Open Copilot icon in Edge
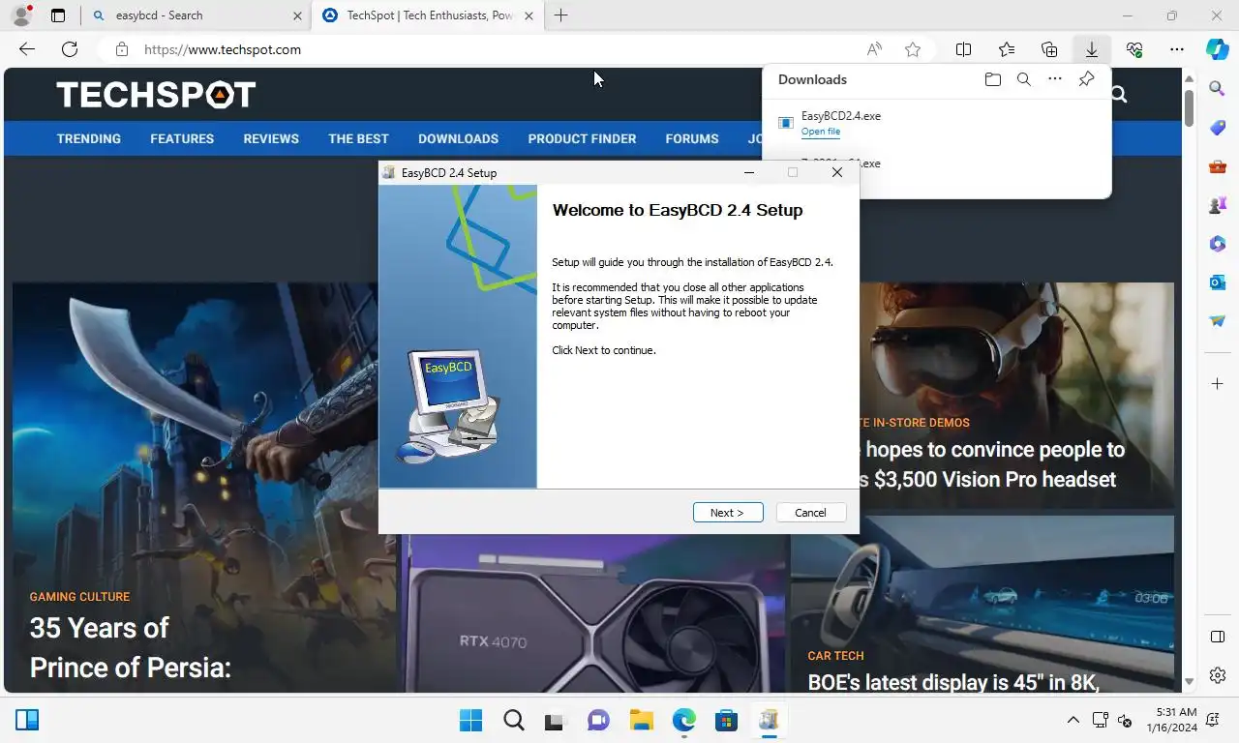This screenshot has height=743, width=1239. point(1217,49)
